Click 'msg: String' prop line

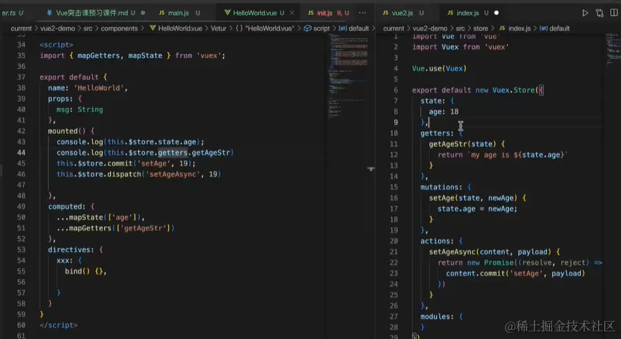click(80, 110)
